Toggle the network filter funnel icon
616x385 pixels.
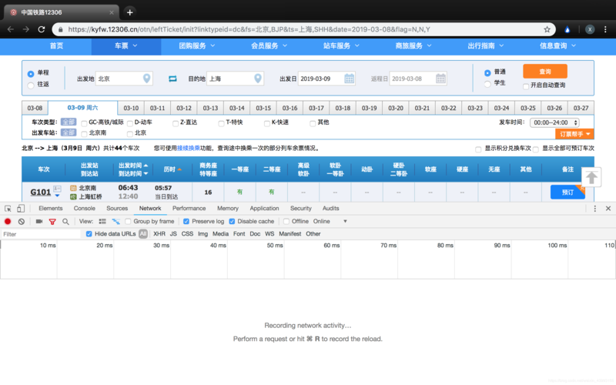tap(52, 222)
